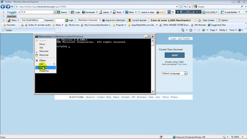247x139 pixels.
Task: Click the Home icon in command bar
Action: click(x=183, y=30)
